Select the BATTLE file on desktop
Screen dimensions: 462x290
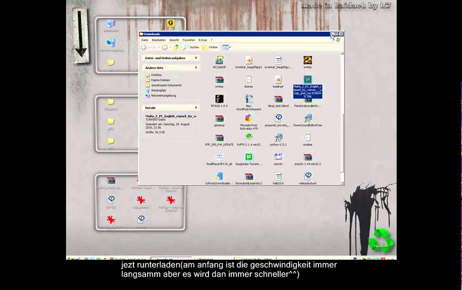click(111, 202)
